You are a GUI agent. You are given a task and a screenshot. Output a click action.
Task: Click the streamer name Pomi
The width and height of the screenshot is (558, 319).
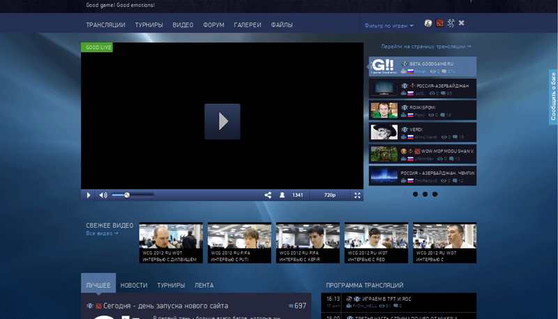pos(420,115)
